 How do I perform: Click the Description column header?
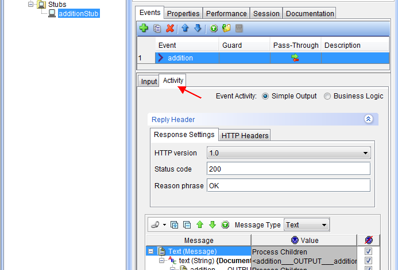pyautogui.click(x=355, y=45)
